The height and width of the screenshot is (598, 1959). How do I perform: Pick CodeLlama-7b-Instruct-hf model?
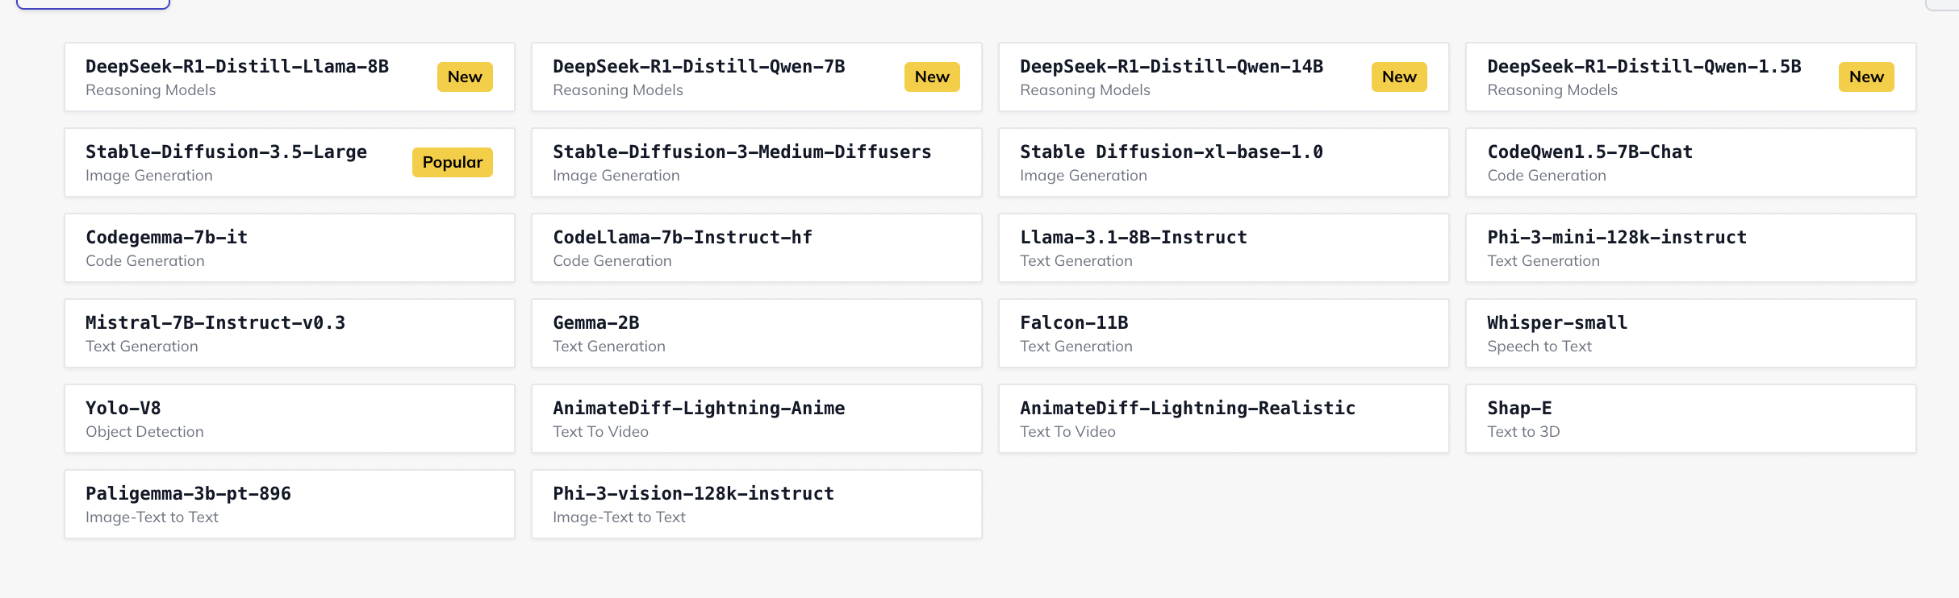tap(757, 248)
